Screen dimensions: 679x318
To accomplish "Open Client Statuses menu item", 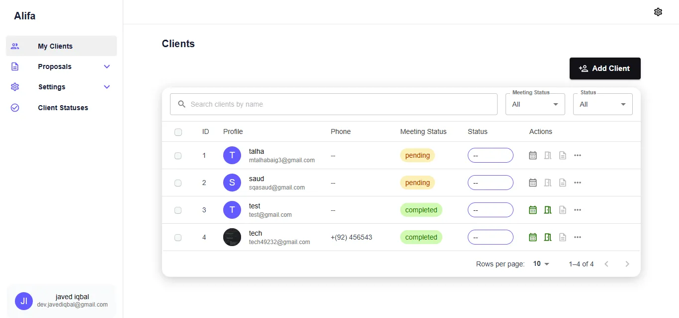I will pyautogui.click(x=62, y=108).
